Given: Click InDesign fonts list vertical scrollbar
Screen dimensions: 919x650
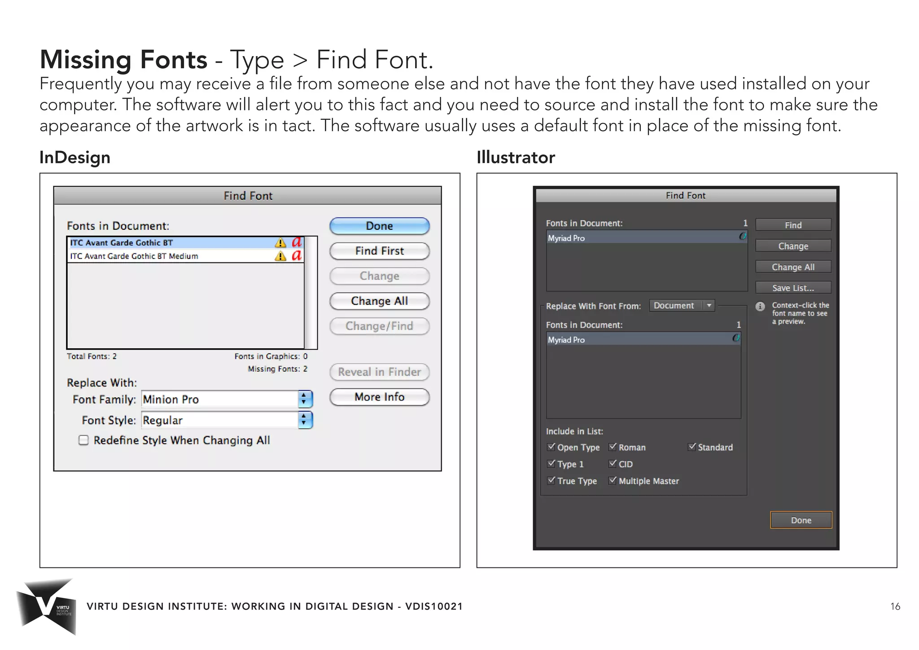Looking at the screenshot, I should pyautogui.click(x=311, y=293).
